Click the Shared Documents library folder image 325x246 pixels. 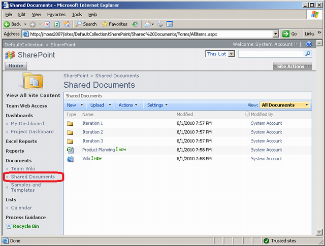[33, 81]
